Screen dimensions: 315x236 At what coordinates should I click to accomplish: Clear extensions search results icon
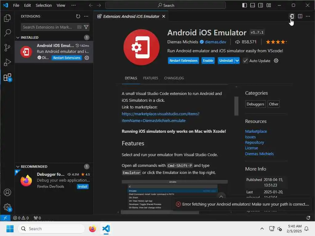[79, 27]
